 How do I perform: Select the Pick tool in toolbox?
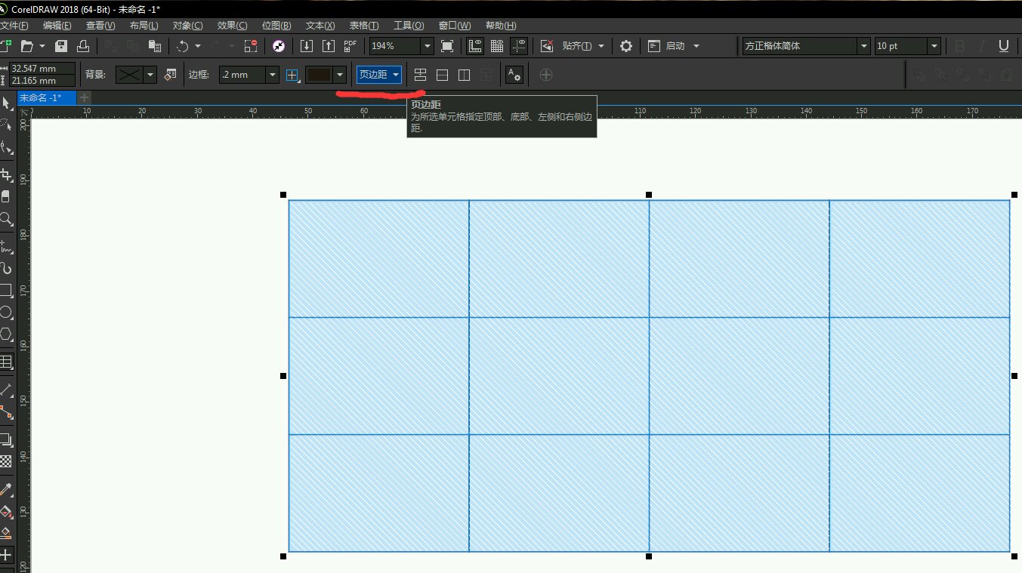[x=6, y=102]
